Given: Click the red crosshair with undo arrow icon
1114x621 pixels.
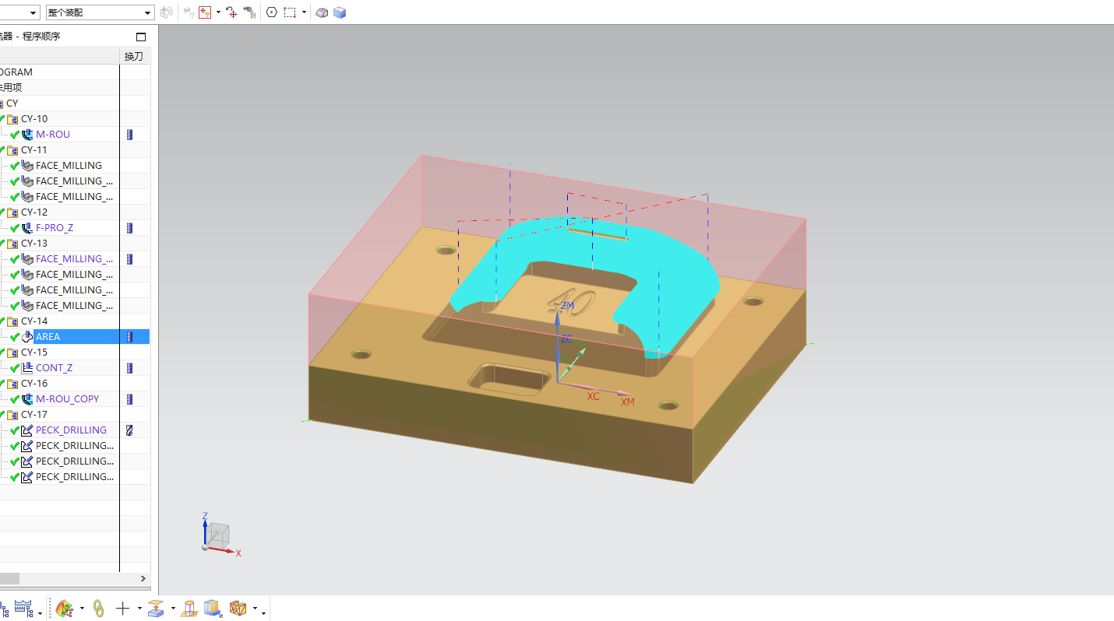Looking at the screenshot, I should (231, 12).
